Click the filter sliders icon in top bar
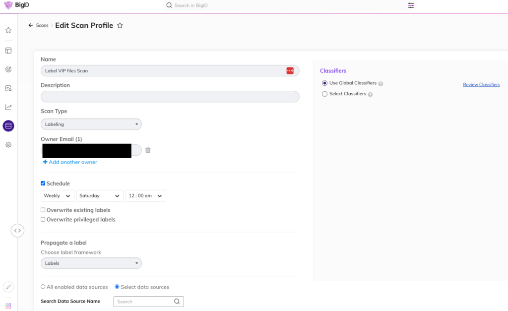508x311 pixels. 411,5
